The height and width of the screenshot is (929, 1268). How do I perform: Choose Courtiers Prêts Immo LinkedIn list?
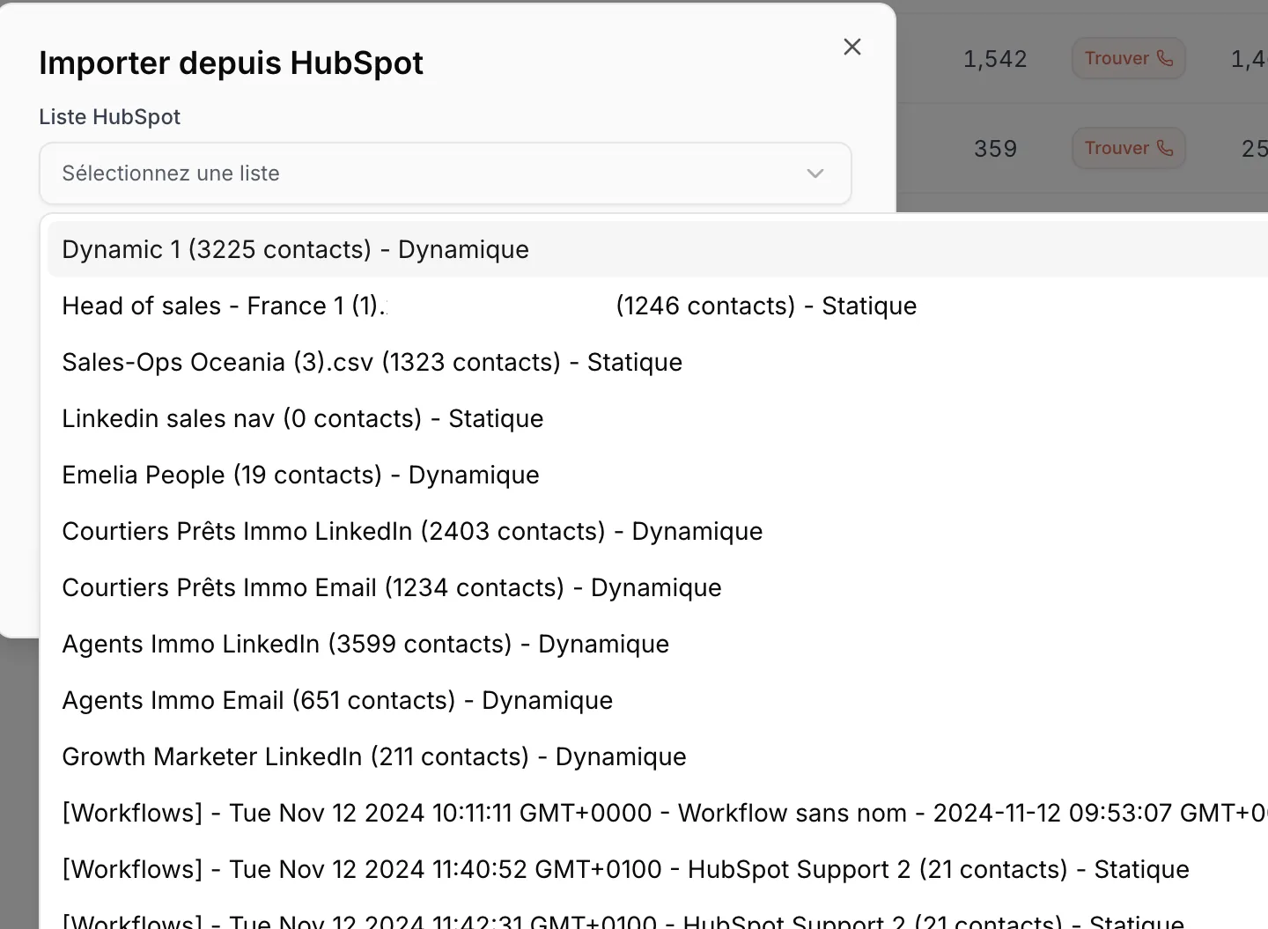[x=658, y=531]
